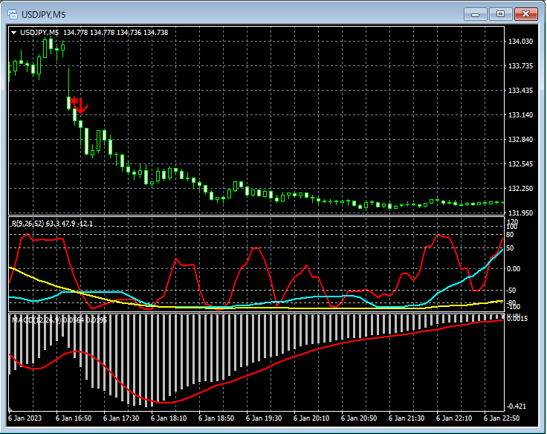The height and width of the screenshot is (434, 547).
Task: Click the 0.0015 MACD scale value
Action: (x=517, y=319)
